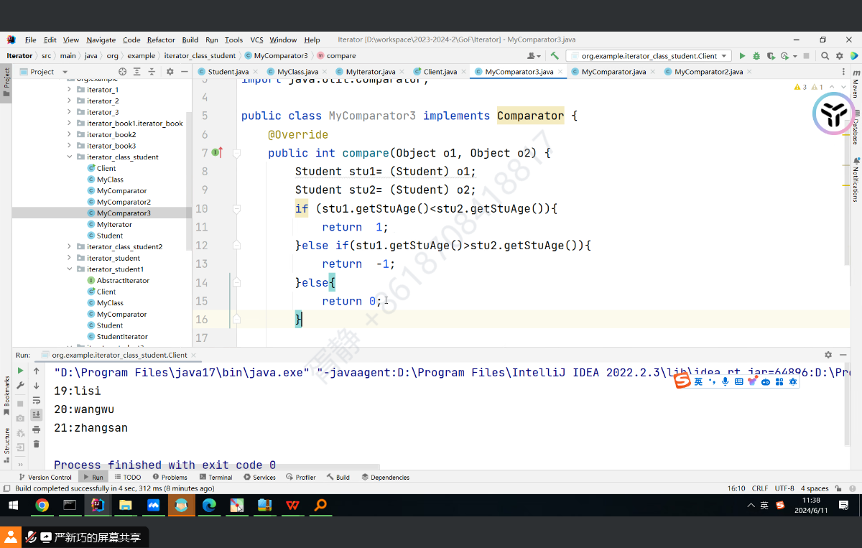The height and width of the screenshot is (548, 862).
Task: Hide the Run tool window
Action: (x=842, y=355)
